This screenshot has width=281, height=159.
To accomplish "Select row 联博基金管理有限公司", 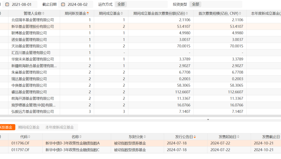I will 140,33.
